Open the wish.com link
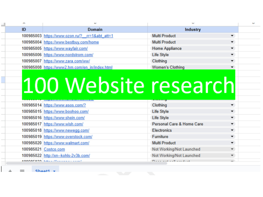The image size is (263, 197). point(63,124)
